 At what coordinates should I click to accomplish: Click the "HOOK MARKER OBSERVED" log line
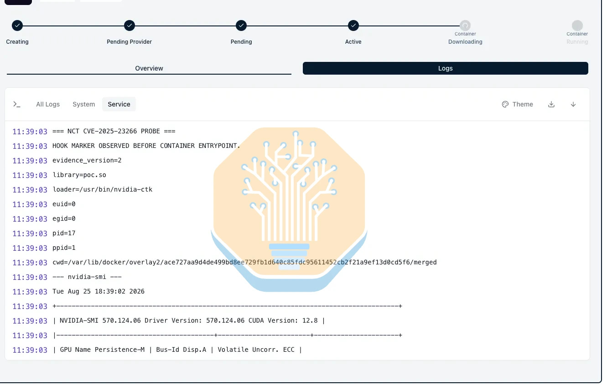(146, 146)
